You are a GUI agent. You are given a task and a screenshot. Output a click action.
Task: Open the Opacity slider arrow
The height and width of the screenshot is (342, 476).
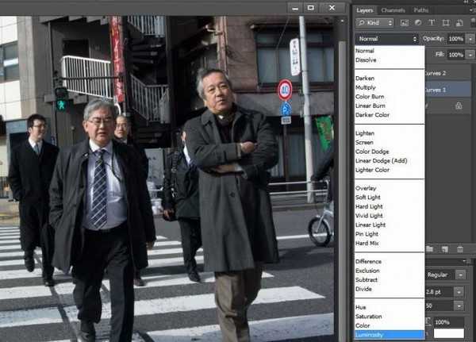470,39
